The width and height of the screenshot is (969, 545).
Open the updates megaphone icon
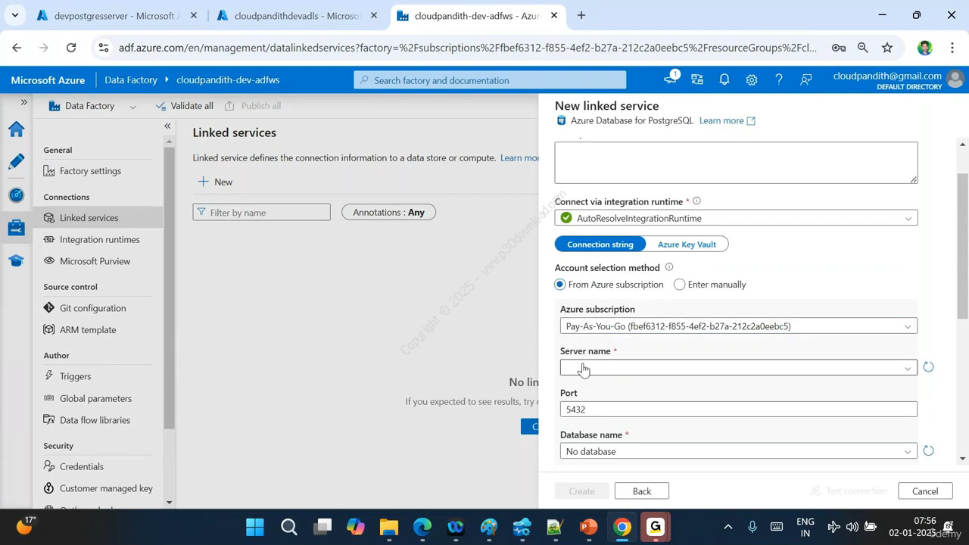[x=671, y=79]
